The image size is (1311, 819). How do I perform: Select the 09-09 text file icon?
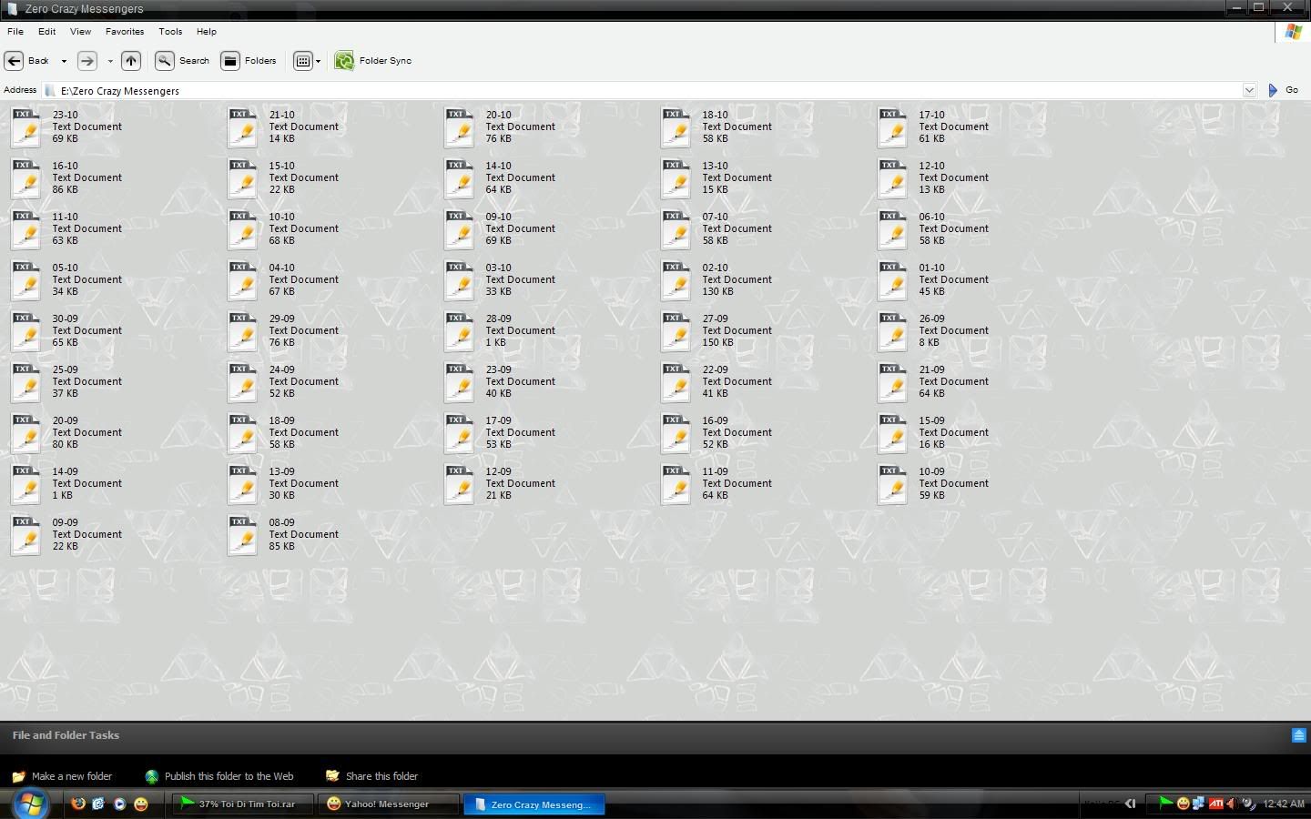25,535
